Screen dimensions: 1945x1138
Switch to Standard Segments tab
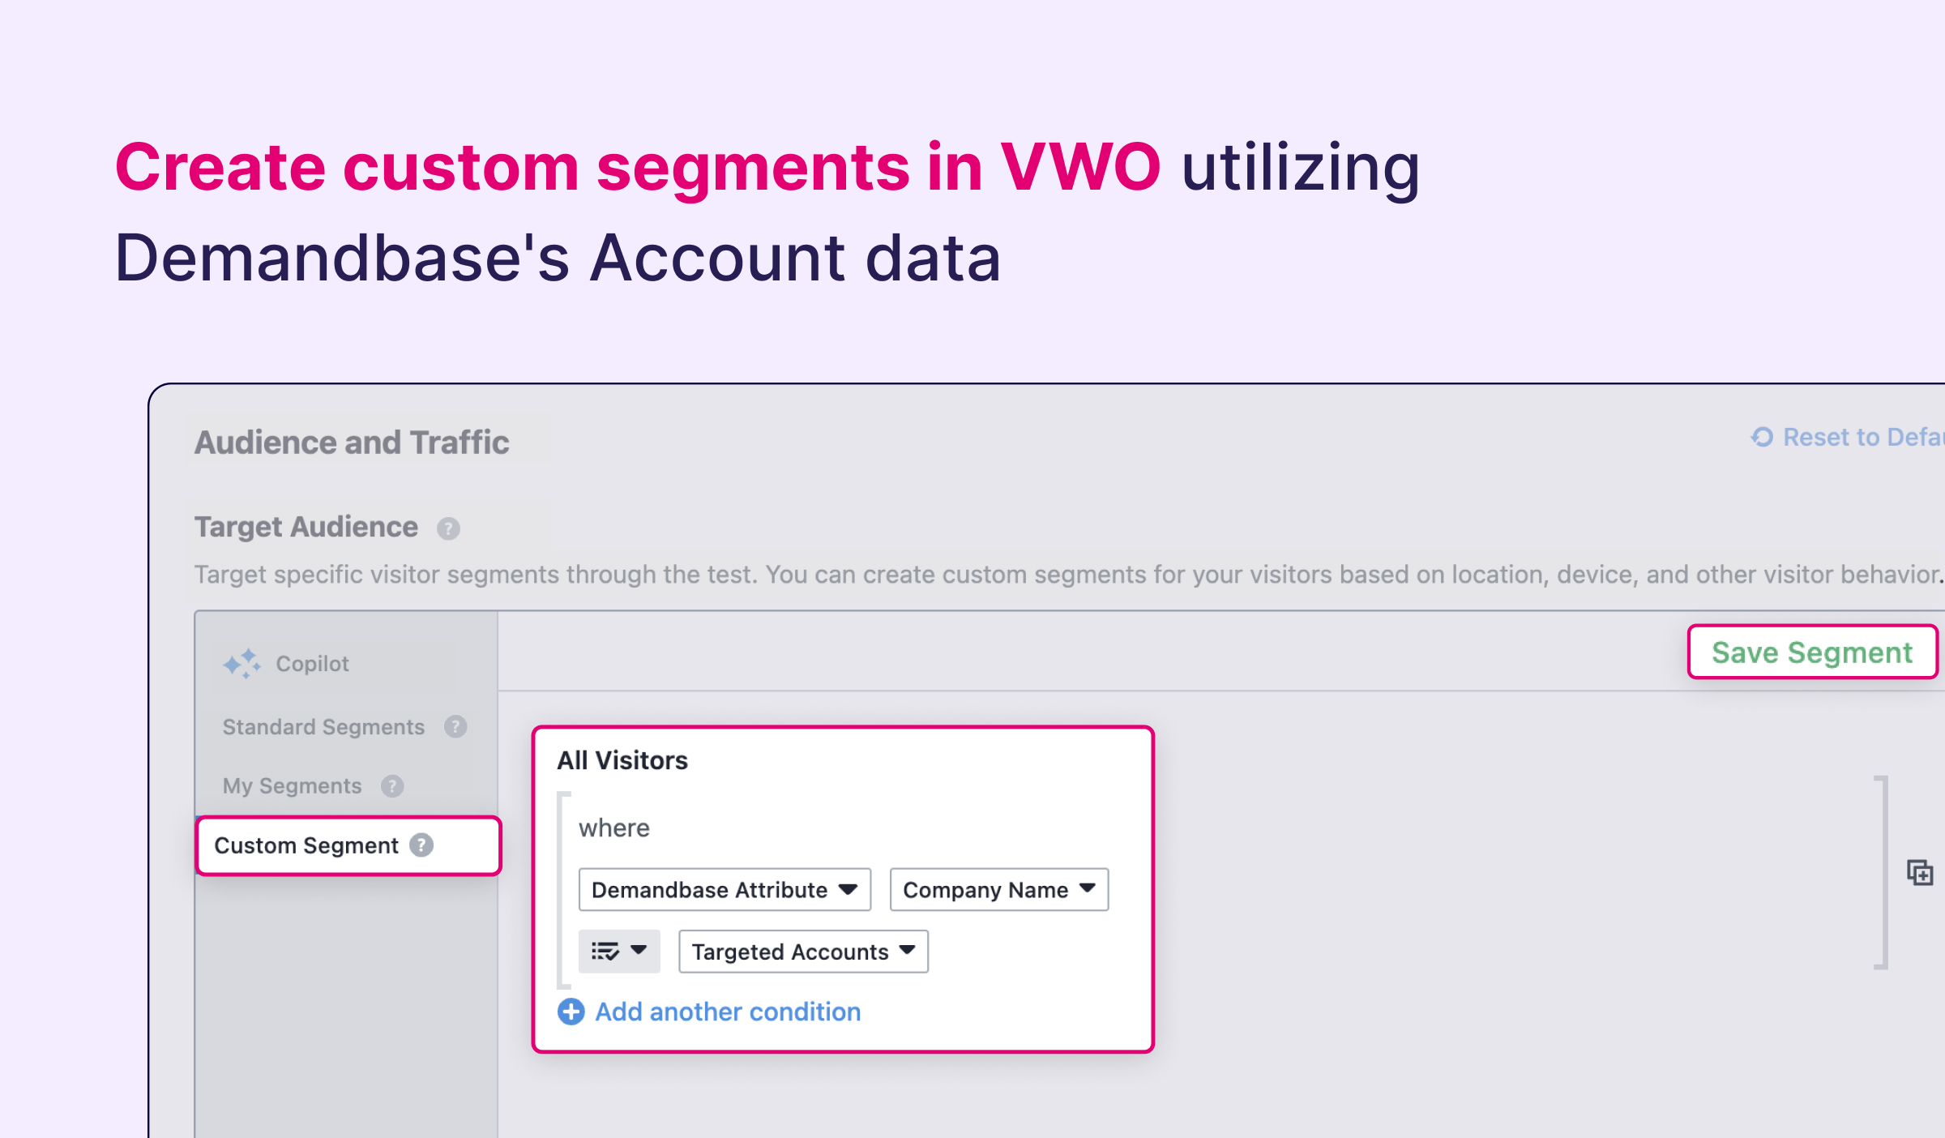(x=323, y=727)
